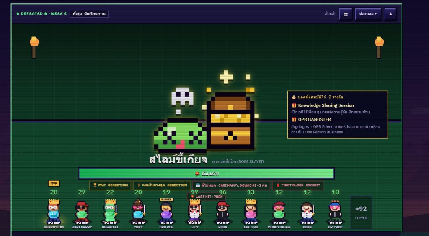This screenshot has width=429, height=236.
Task: Click the MVP tag above GENGOTIUM
Action: [54, 183]
